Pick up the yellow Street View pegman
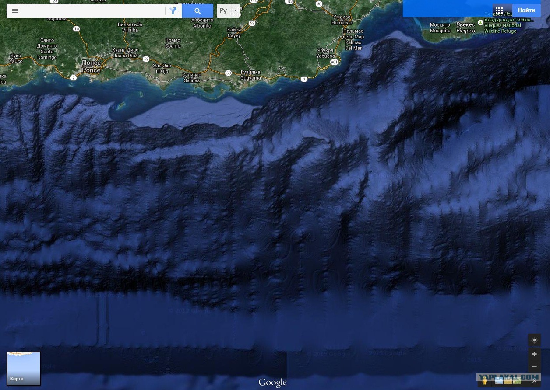Screen dimensions: 550x390 click(x=485, y=381)
